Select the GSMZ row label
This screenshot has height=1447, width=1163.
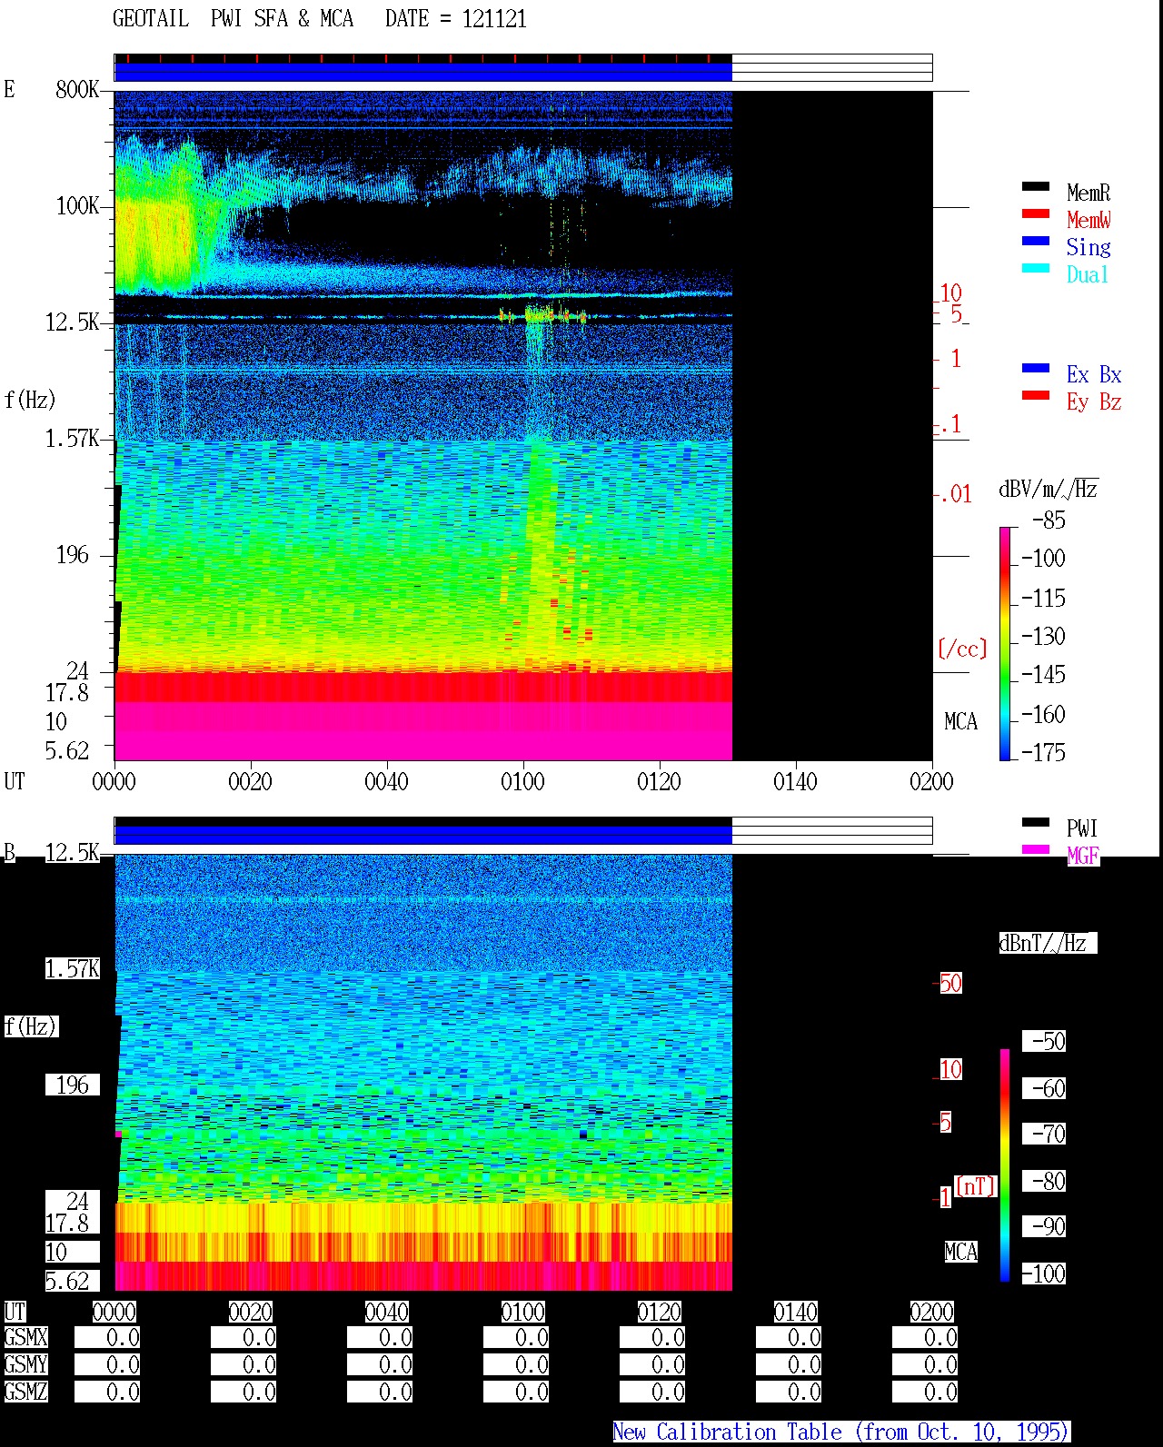(25, 1392)
